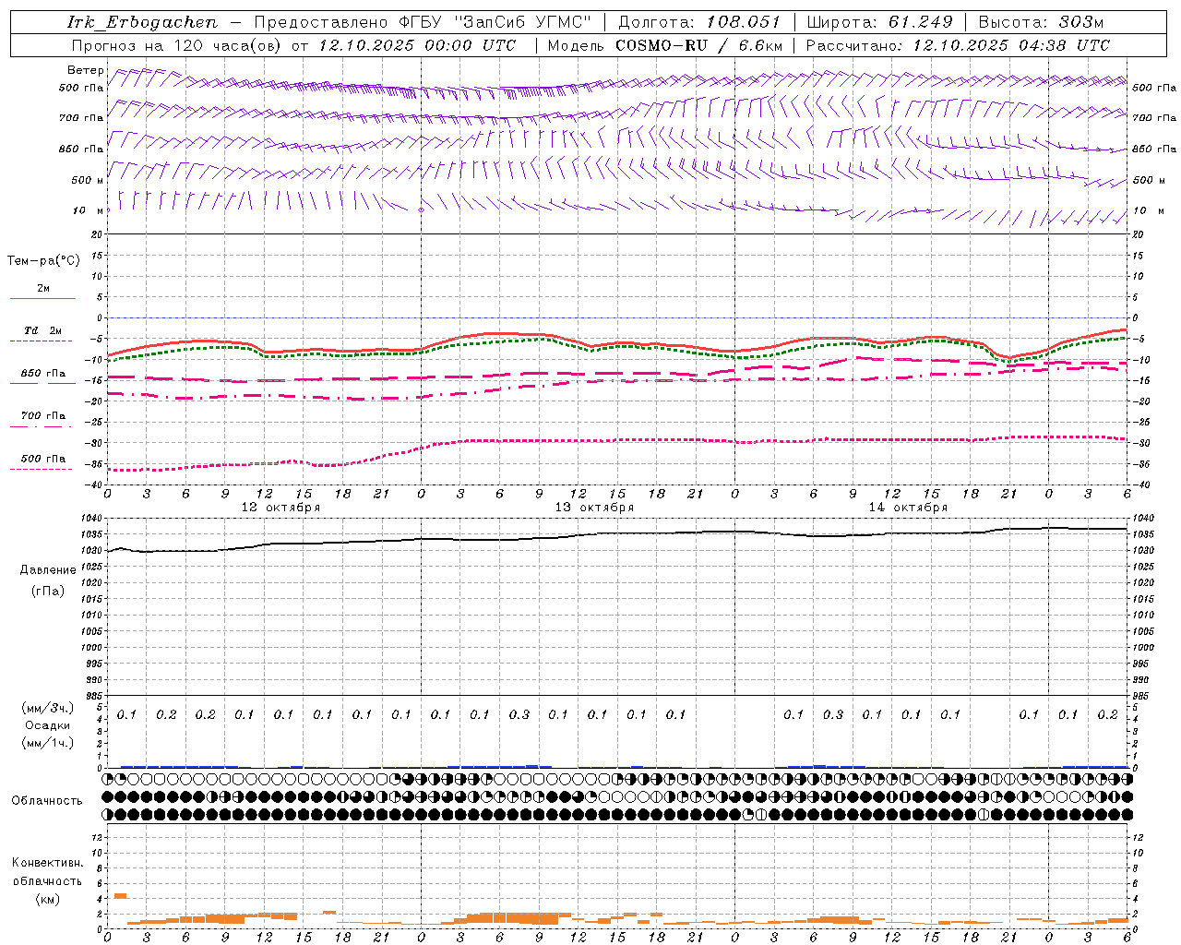Click the Рассчитано: 12.10.2025 04:38 UTC timestamp

click(x=958, y=45)
